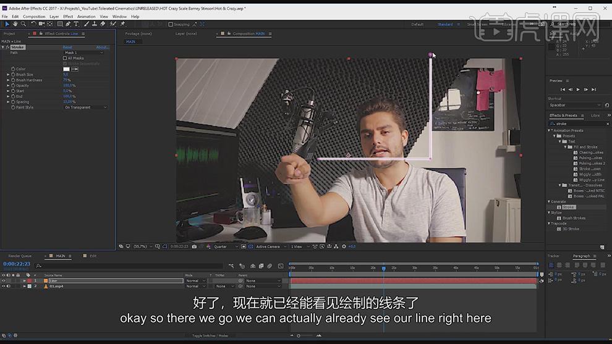Take snapshot with camera icon
Screen dimensions: 612x344
(x=194, y=246)
